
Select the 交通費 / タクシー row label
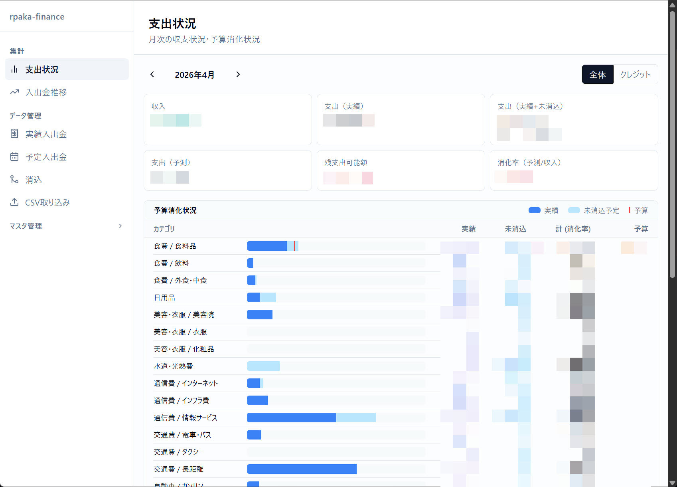coord(178,452)
